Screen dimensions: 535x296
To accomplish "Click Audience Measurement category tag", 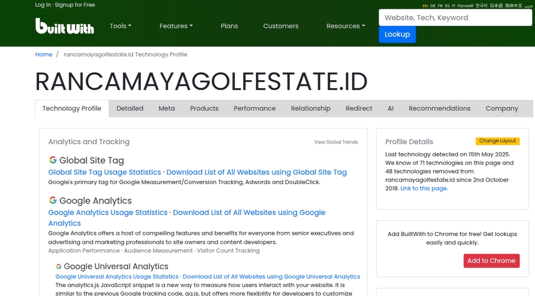I will (x=158, y=251).
